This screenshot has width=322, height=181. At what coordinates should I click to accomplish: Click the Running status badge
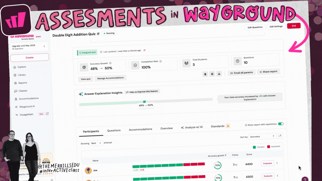[109, 33]
